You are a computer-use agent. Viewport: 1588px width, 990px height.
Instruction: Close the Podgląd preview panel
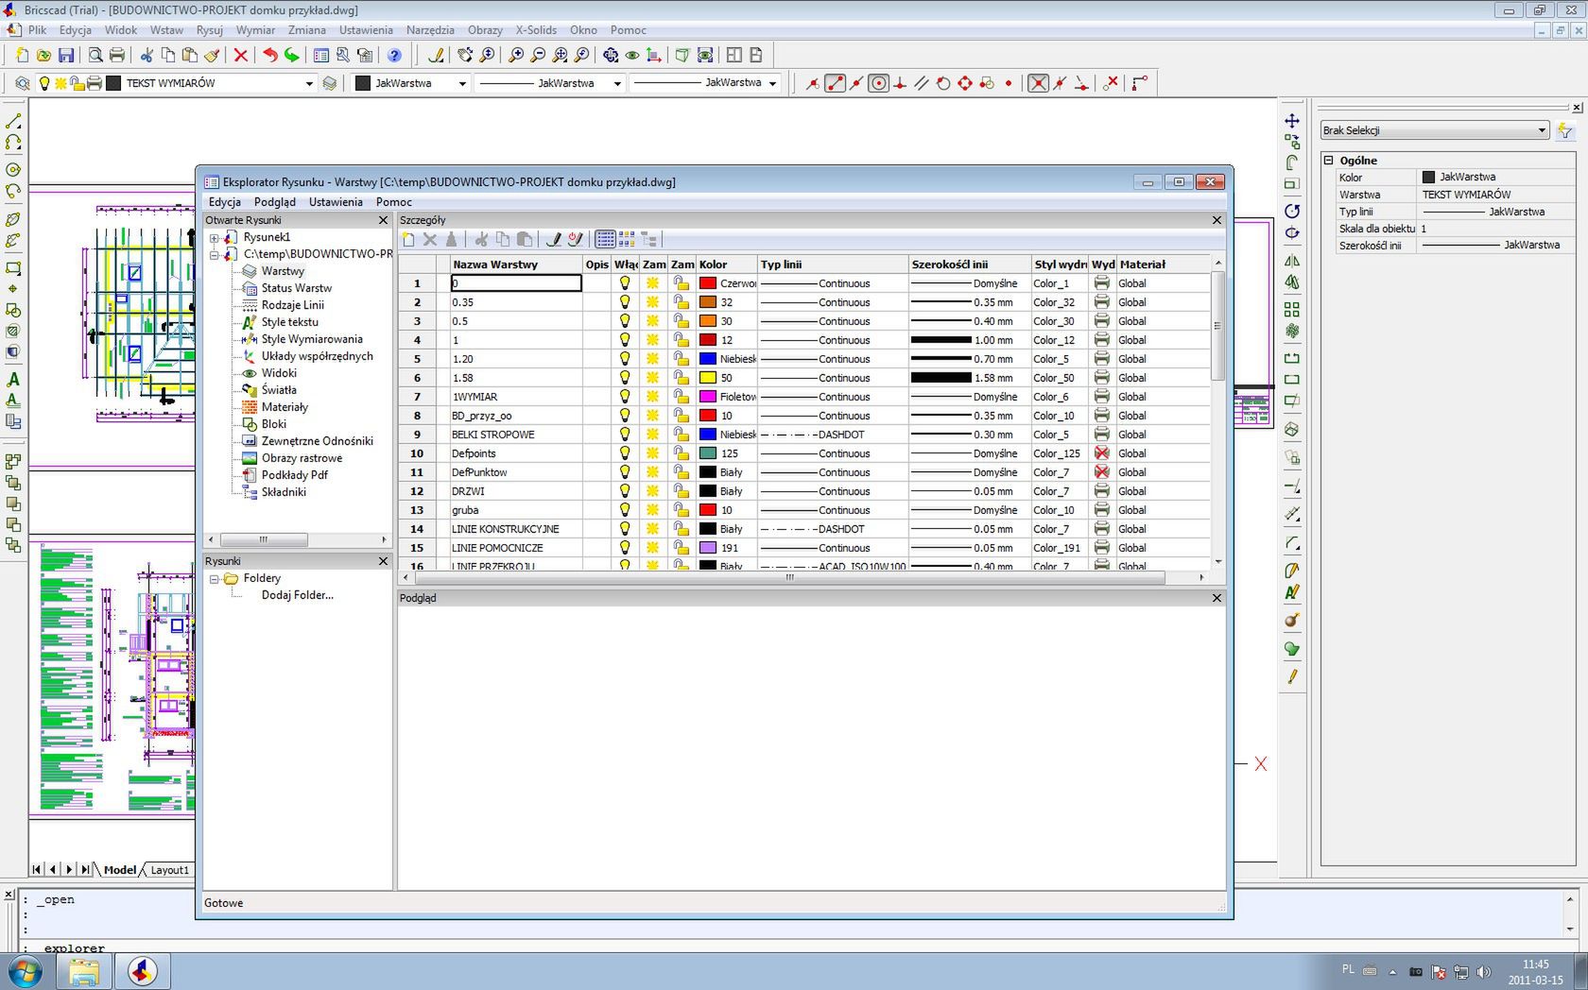[1217, 598]
